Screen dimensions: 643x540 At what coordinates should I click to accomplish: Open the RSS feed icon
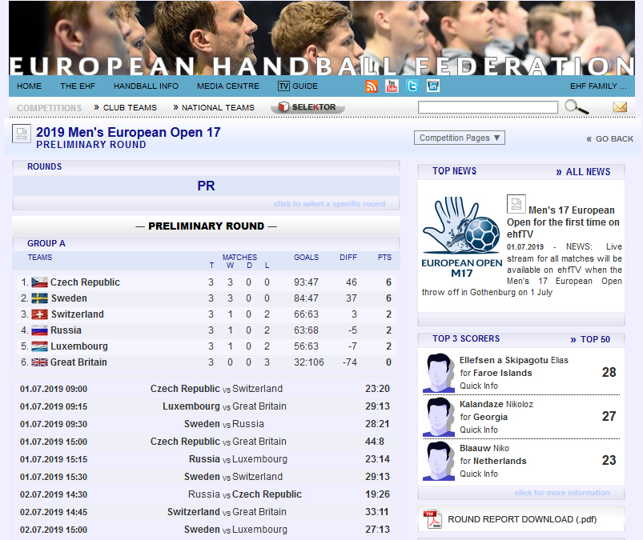372,86
